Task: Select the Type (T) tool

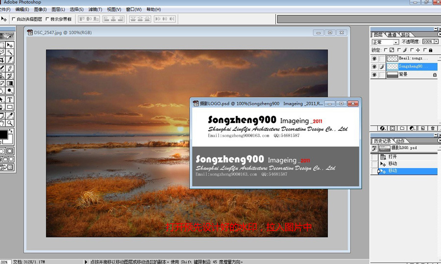Action: tap(10, 99)
